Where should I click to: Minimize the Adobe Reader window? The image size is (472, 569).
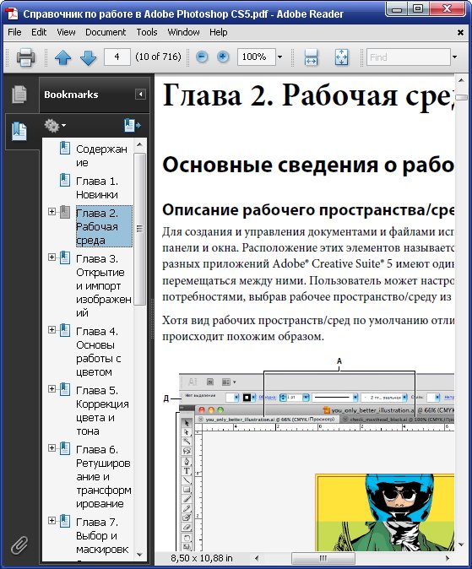[397, 9]
